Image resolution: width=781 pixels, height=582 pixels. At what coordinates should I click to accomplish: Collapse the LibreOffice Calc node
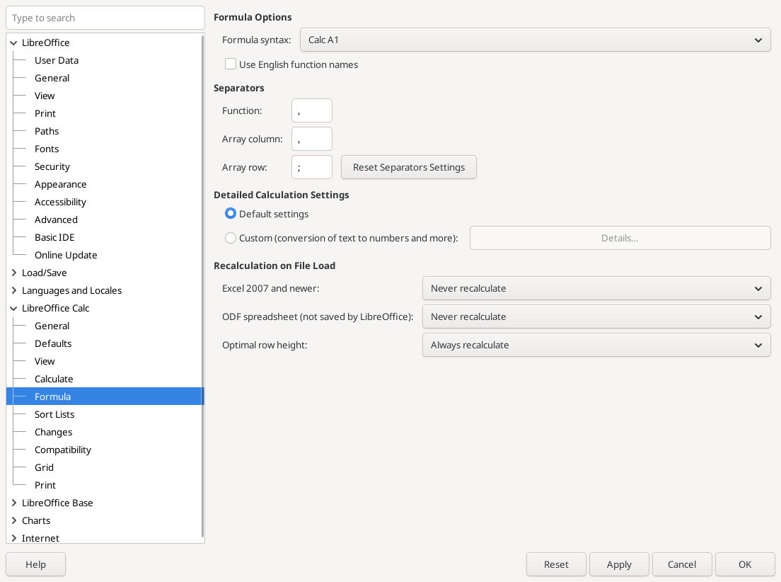13,308
